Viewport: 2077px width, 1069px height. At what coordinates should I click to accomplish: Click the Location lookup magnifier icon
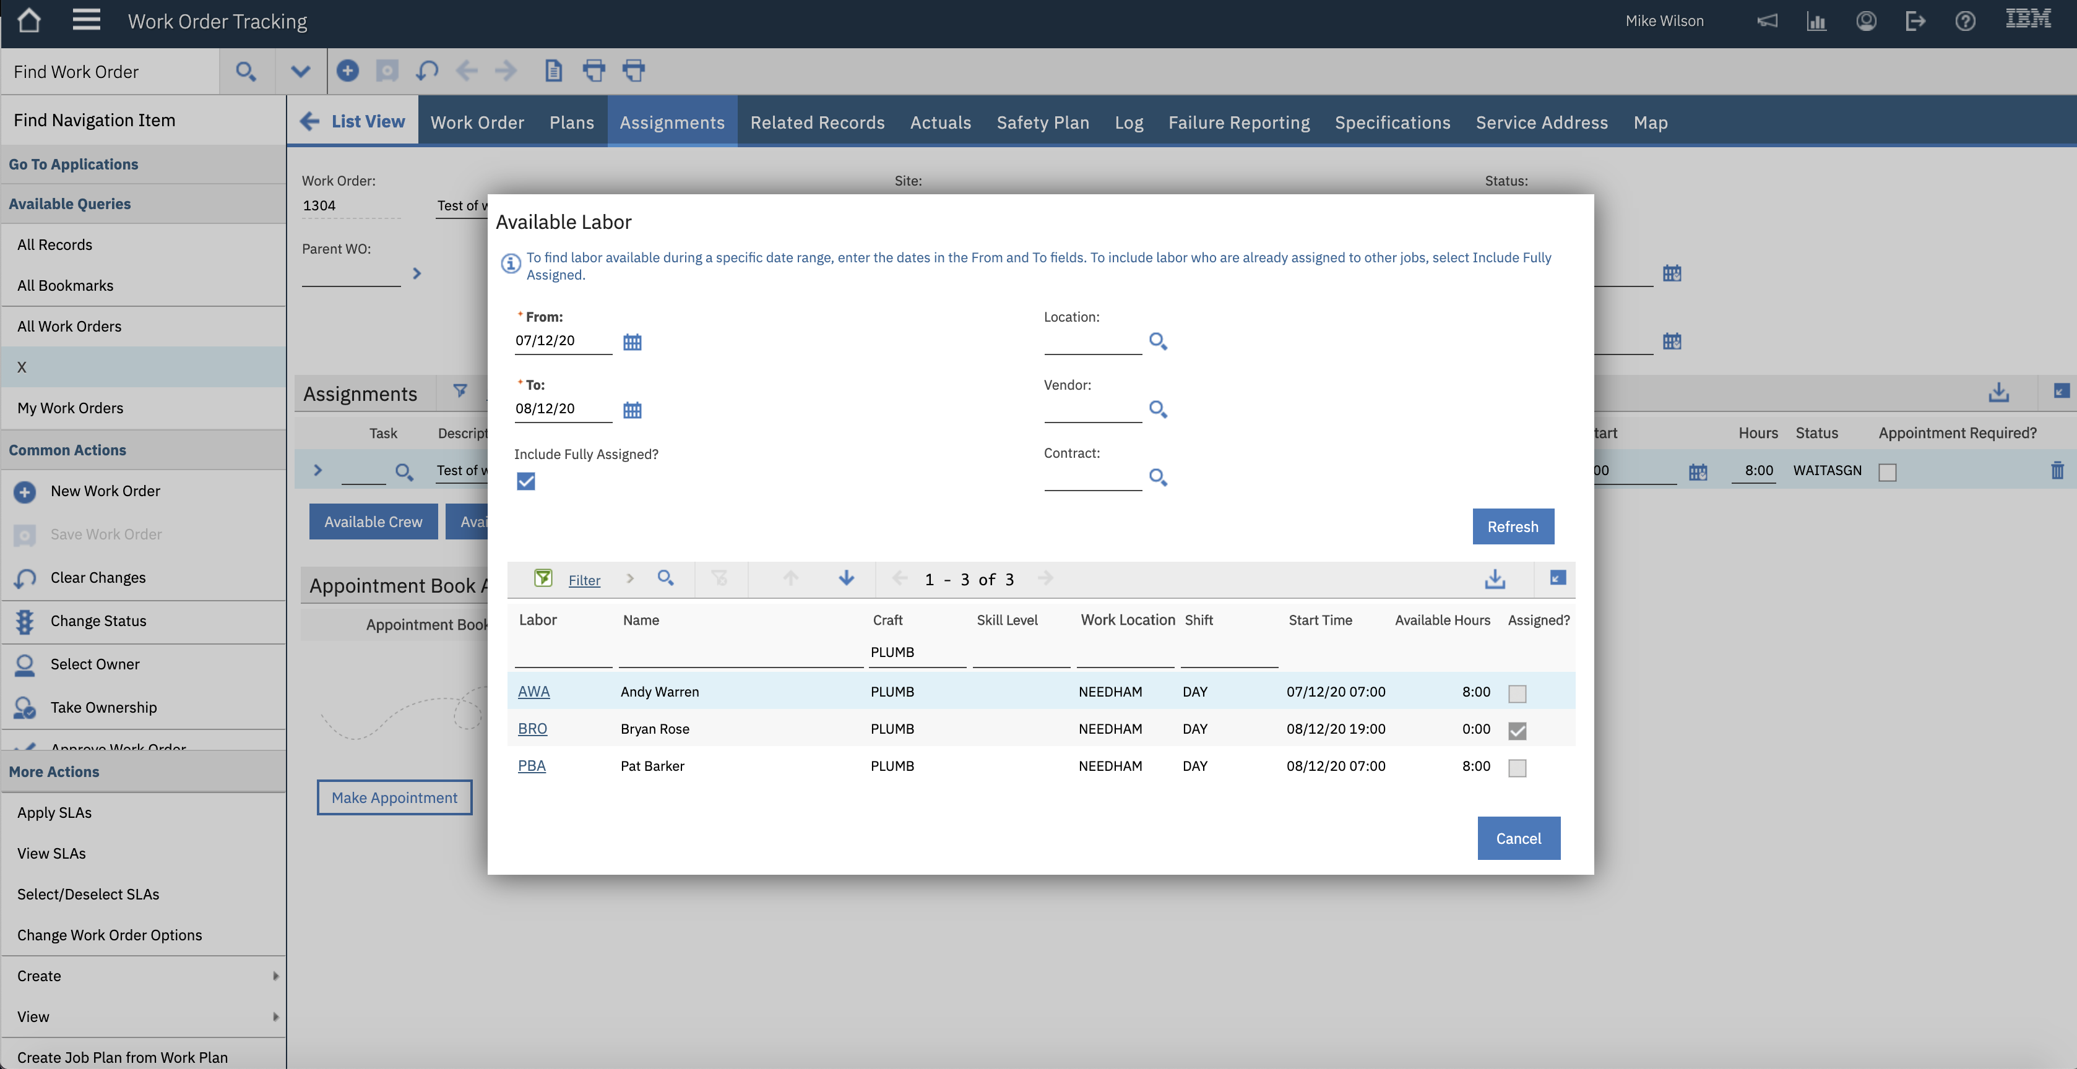tap(1158, 341)
